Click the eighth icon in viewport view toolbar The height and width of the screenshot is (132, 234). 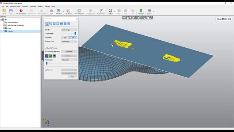(148, 18)
